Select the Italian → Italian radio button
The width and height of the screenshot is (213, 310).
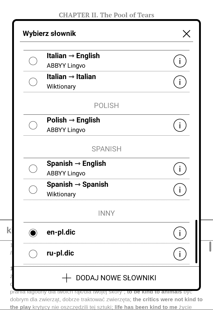[33, 82]
